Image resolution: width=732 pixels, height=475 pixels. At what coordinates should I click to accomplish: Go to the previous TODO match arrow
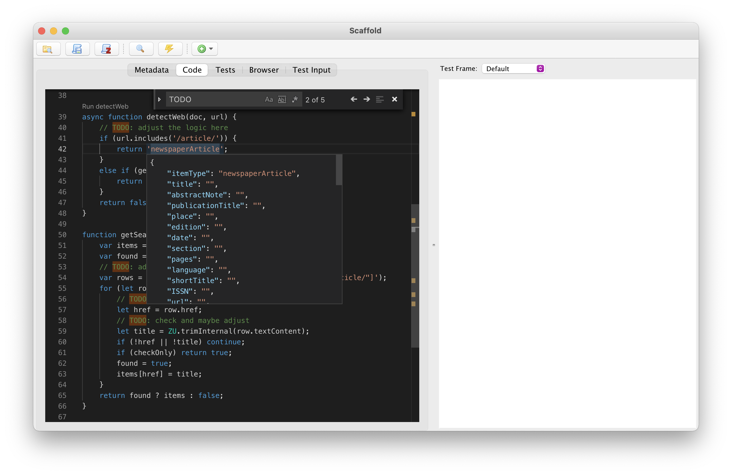354,99
